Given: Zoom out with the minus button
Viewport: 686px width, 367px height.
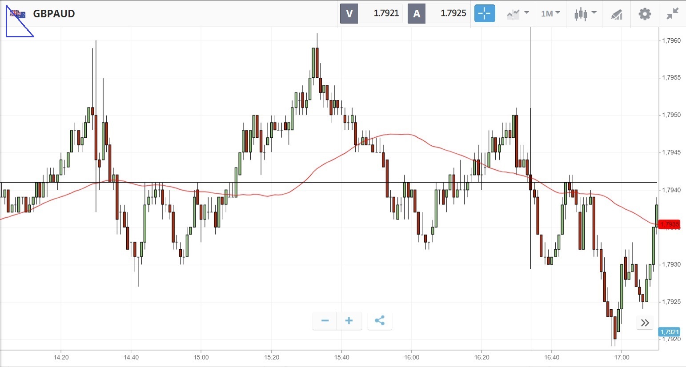Looking at the screenshot, I should pyautogui.click(x=325, y=321).
